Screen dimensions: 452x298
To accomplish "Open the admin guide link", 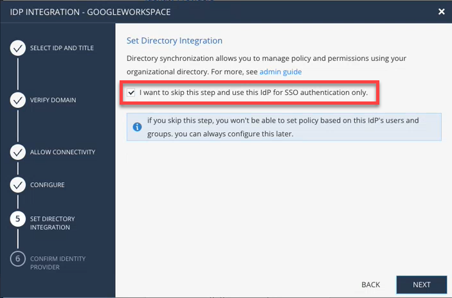I will [x=280, y=72].
